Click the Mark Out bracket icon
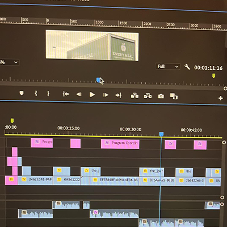227x227 pixels. pyautogui.click(x=48, y=94)
